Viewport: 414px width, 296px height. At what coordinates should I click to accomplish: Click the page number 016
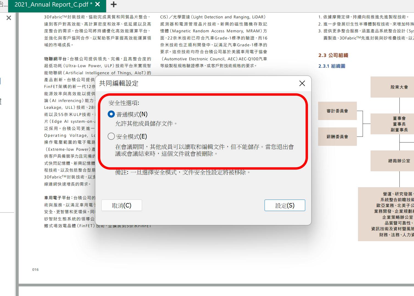[x=35, y=270]
